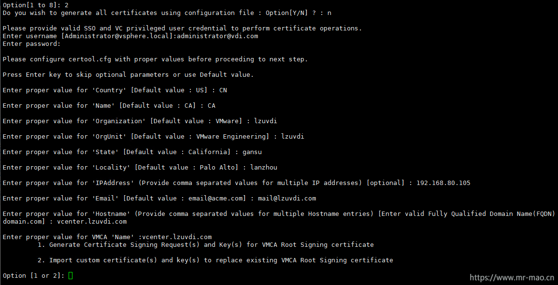The image size is (558, 285).
Task: Click the green cursor at Option prompt
Action: click(x=71, y=275)
